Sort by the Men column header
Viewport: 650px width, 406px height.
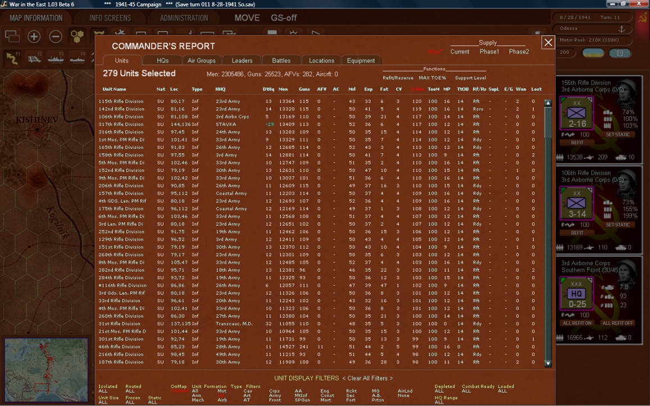point(283,89)
